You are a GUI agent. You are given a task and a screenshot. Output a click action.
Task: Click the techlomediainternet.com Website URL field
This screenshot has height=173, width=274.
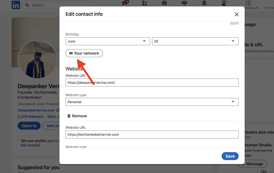point(152,134)
